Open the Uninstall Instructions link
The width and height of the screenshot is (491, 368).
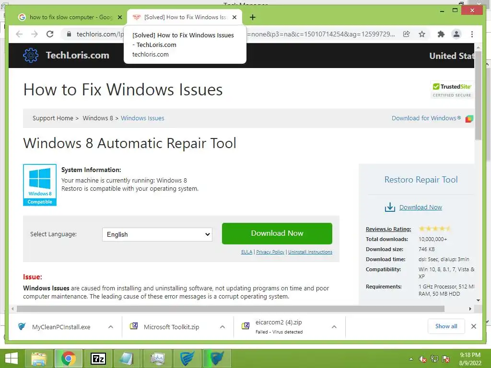point(310,252)
